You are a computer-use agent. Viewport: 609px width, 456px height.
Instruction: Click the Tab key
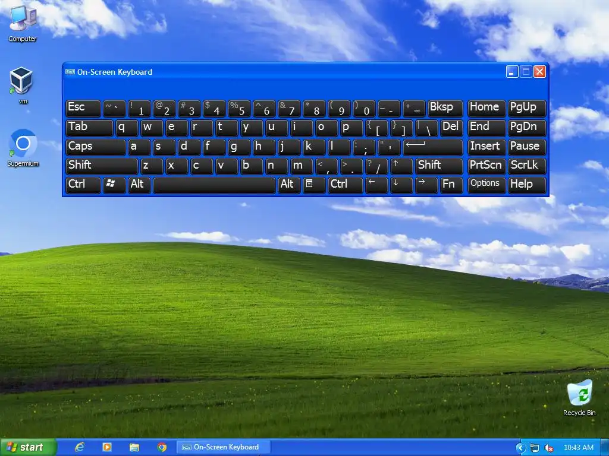(x=89, y=128)
